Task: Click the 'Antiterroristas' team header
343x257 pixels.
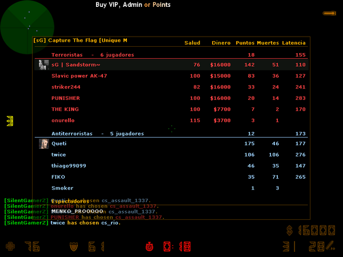Action: point(72,134)
